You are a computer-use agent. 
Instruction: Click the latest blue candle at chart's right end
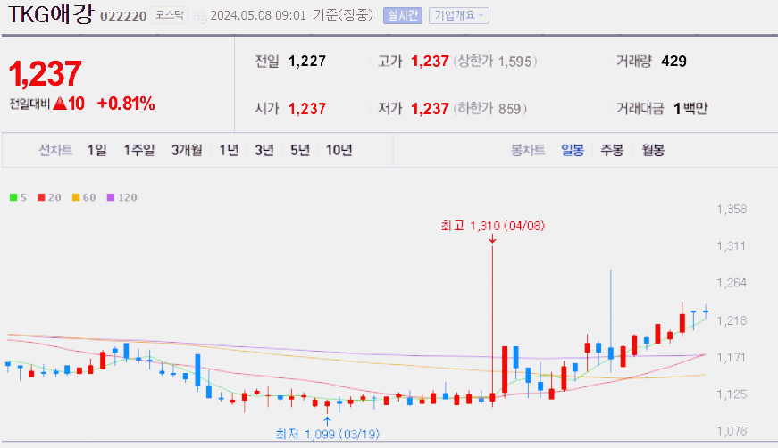coord(706,311)
